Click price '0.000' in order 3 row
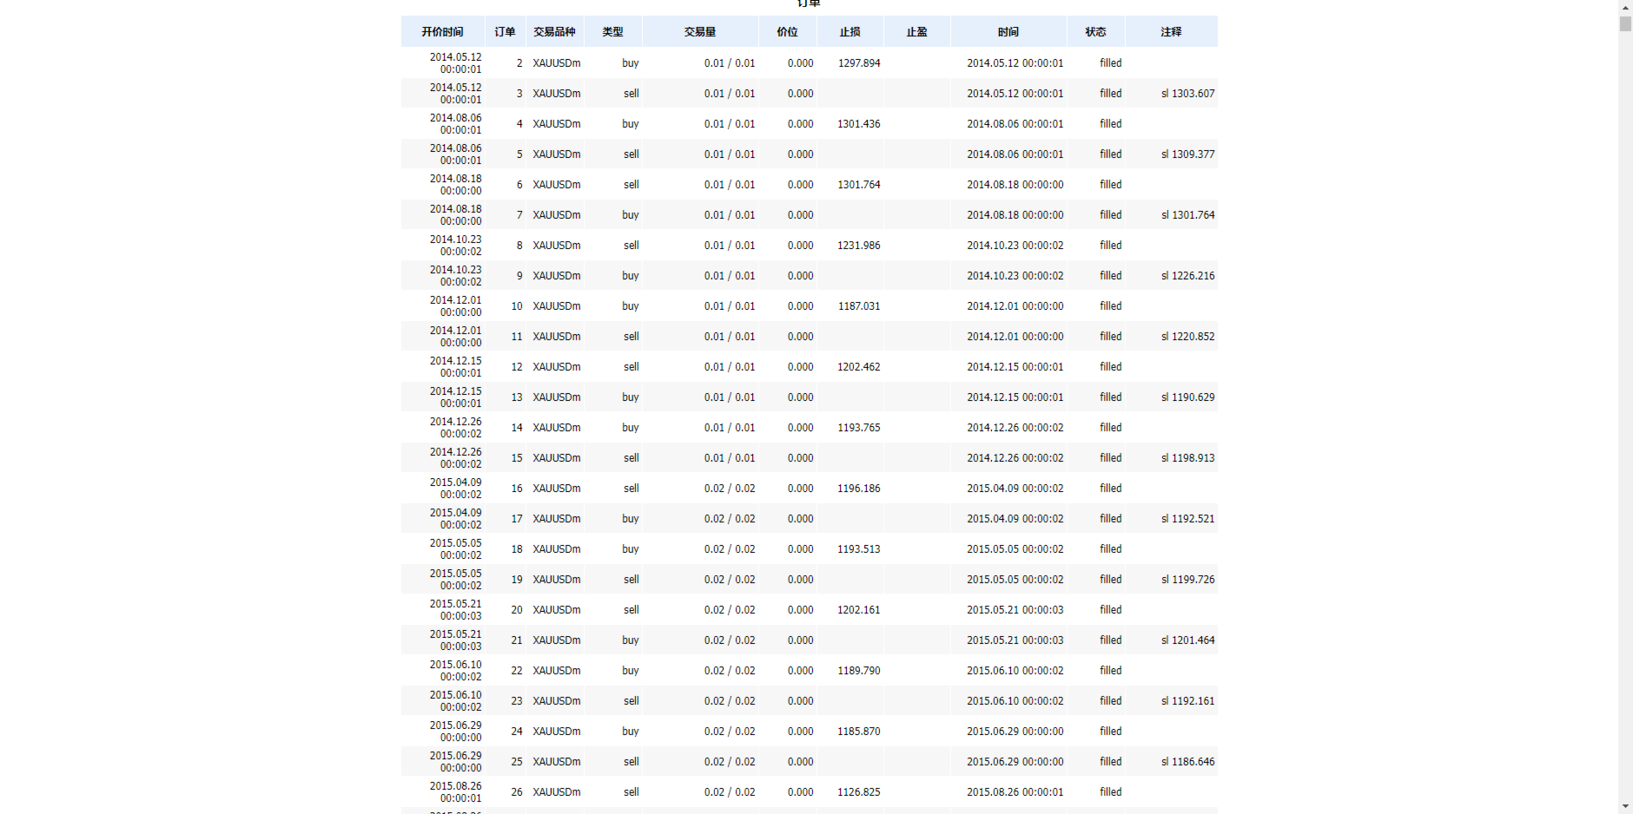The image size is (1633, 814). (x=801, y=94)
